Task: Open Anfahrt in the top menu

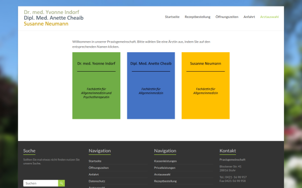Action: pos(249,17)
